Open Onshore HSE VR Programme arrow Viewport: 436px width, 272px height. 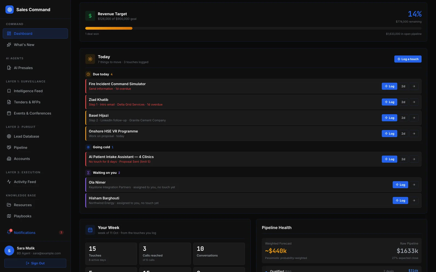point(414,134)
